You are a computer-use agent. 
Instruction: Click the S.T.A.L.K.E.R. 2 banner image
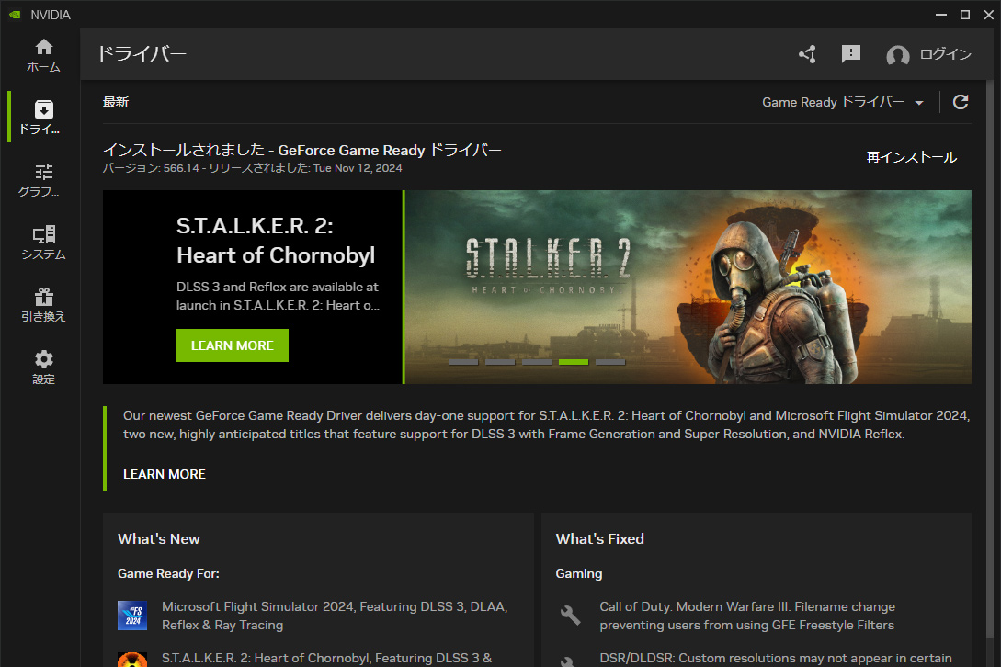pyautogui.click(x=688, y=287)
